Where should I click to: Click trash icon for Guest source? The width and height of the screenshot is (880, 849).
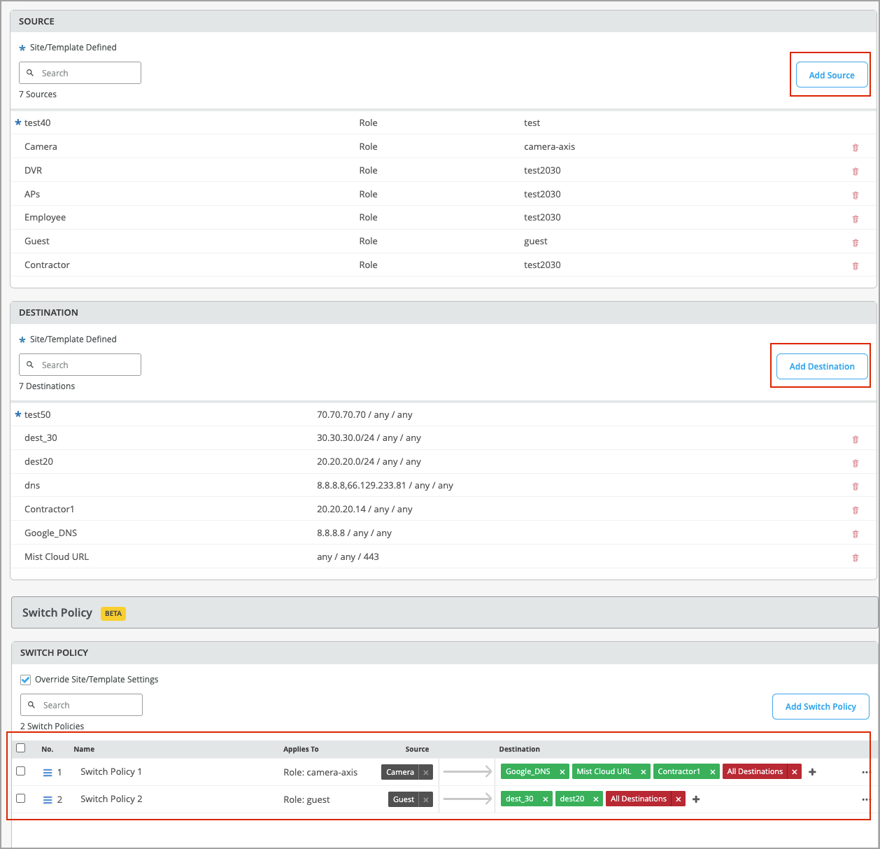coord(855,243)
